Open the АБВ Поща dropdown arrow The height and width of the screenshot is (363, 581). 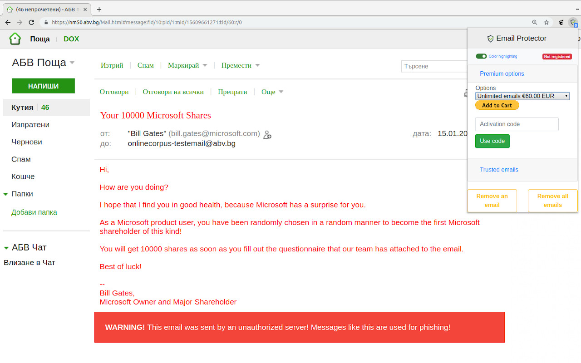[x=72, y=63]
